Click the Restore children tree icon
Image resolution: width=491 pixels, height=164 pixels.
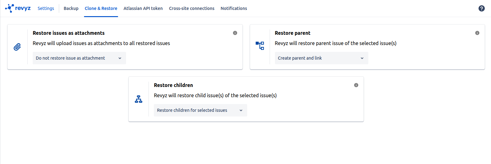[x=139, y=99]
